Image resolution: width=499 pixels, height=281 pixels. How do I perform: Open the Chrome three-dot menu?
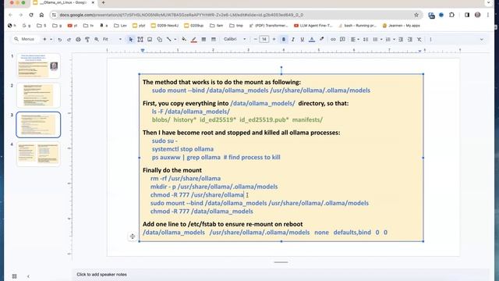pyautogui.click(x=488, y=15)
